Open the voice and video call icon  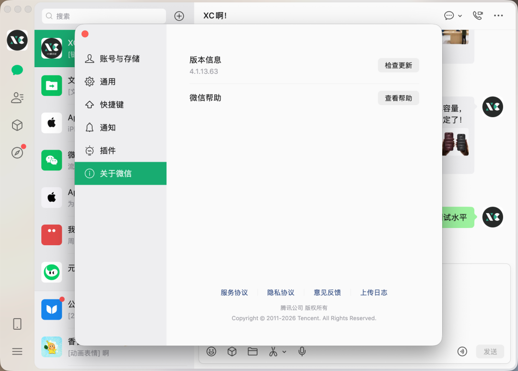tap(478, 15)
